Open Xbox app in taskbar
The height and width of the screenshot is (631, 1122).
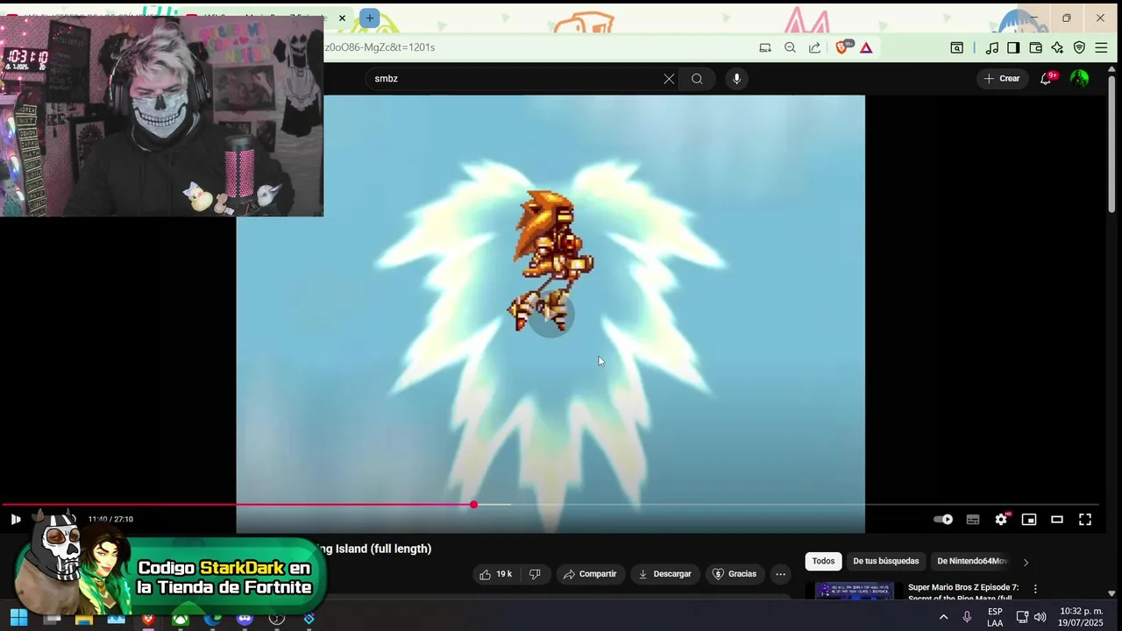(x=181, y=619)
